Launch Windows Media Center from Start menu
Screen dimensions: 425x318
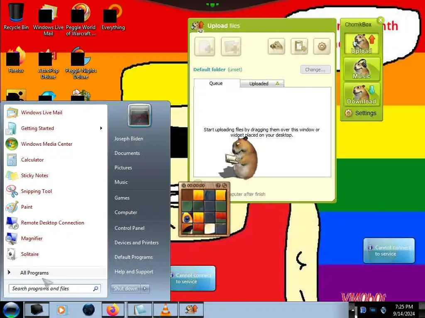click(56, 144)
